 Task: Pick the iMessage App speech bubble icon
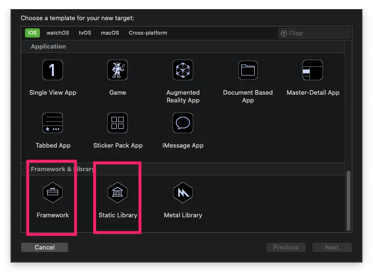click(x=183, y=123)
